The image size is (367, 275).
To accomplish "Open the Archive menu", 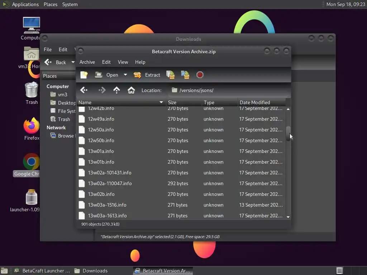I will click(87, 62).
